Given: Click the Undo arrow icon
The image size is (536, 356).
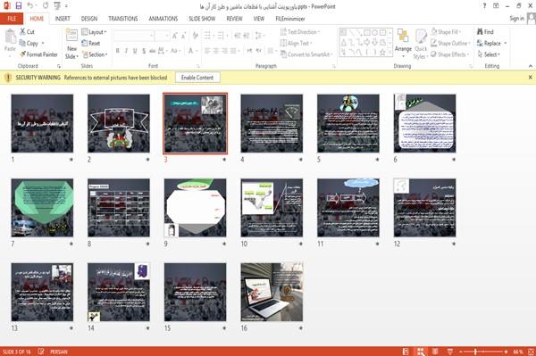Looking at the screenshot, I should click(x=30, y=6).
